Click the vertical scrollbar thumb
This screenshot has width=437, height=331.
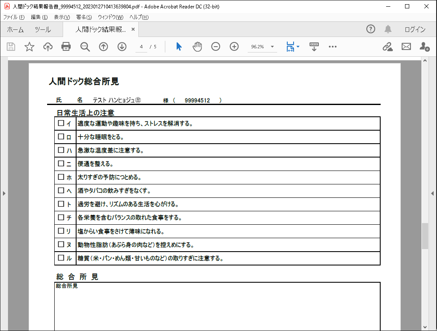425,236
